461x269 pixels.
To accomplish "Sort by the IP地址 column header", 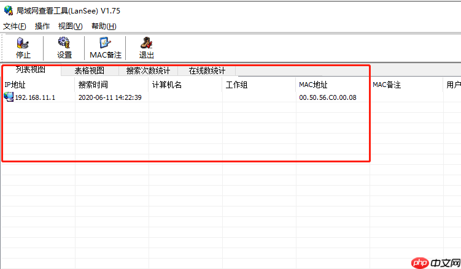I will tap(38, 85).
